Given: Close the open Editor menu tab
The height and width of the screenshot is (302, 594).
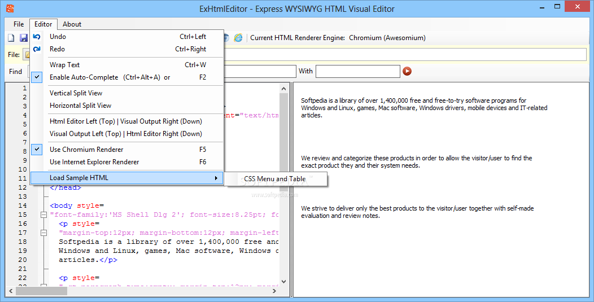Looking at the screenshot, I should click(43, 24).
